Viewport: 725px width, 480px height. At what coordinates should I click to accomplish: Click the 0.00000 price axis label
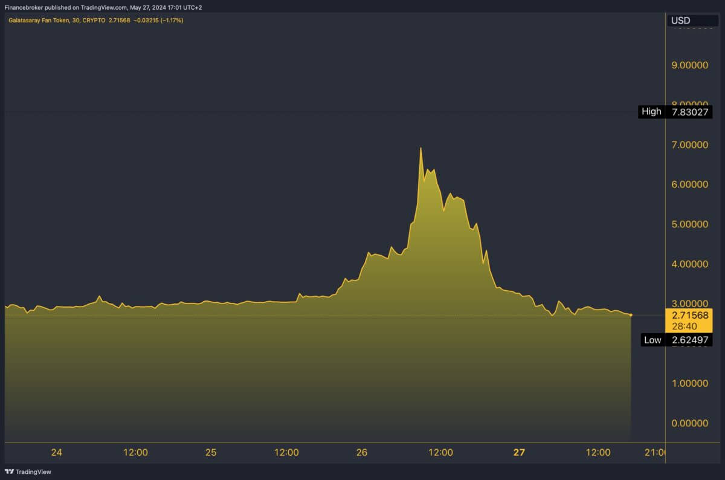point(689,423)
